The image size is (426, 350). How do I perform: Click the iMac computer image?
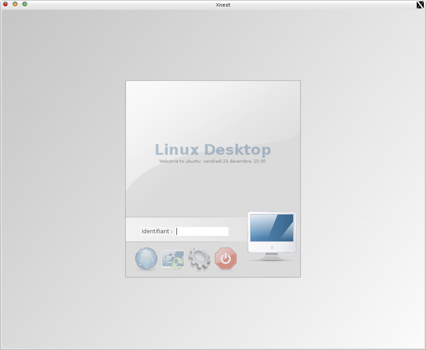click(x=272, y=236)
